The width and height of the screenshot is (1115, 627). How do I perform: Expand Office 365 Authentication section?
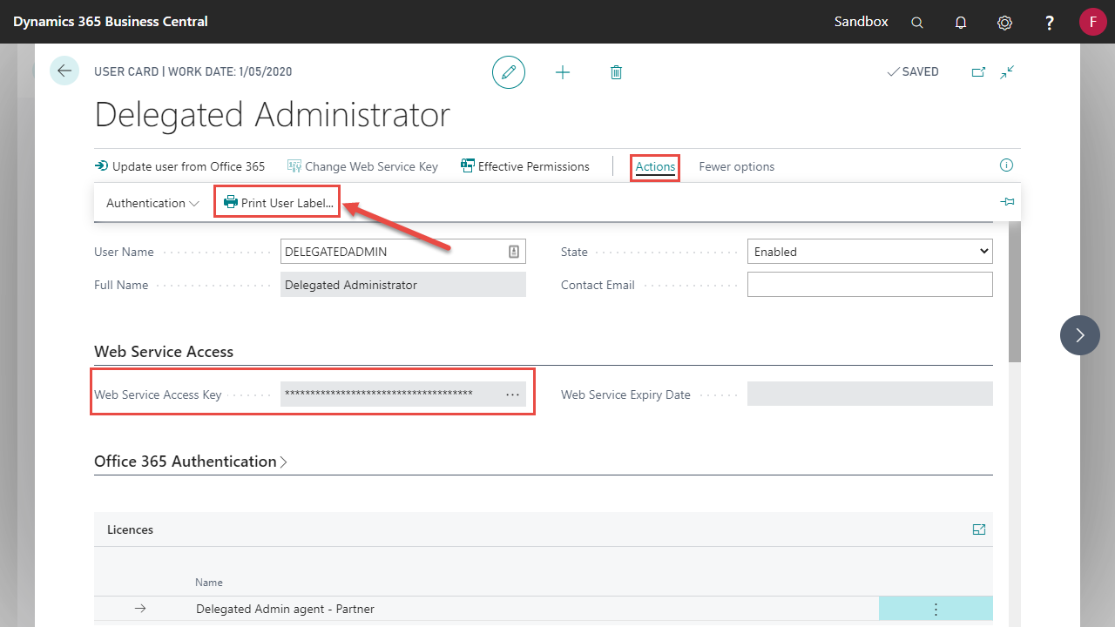[x=191, y=462]
